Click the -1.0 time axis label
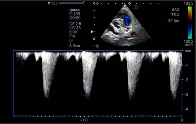Viewport: 196px width, 124px height. pyautogui.click(x=84, y=120)
